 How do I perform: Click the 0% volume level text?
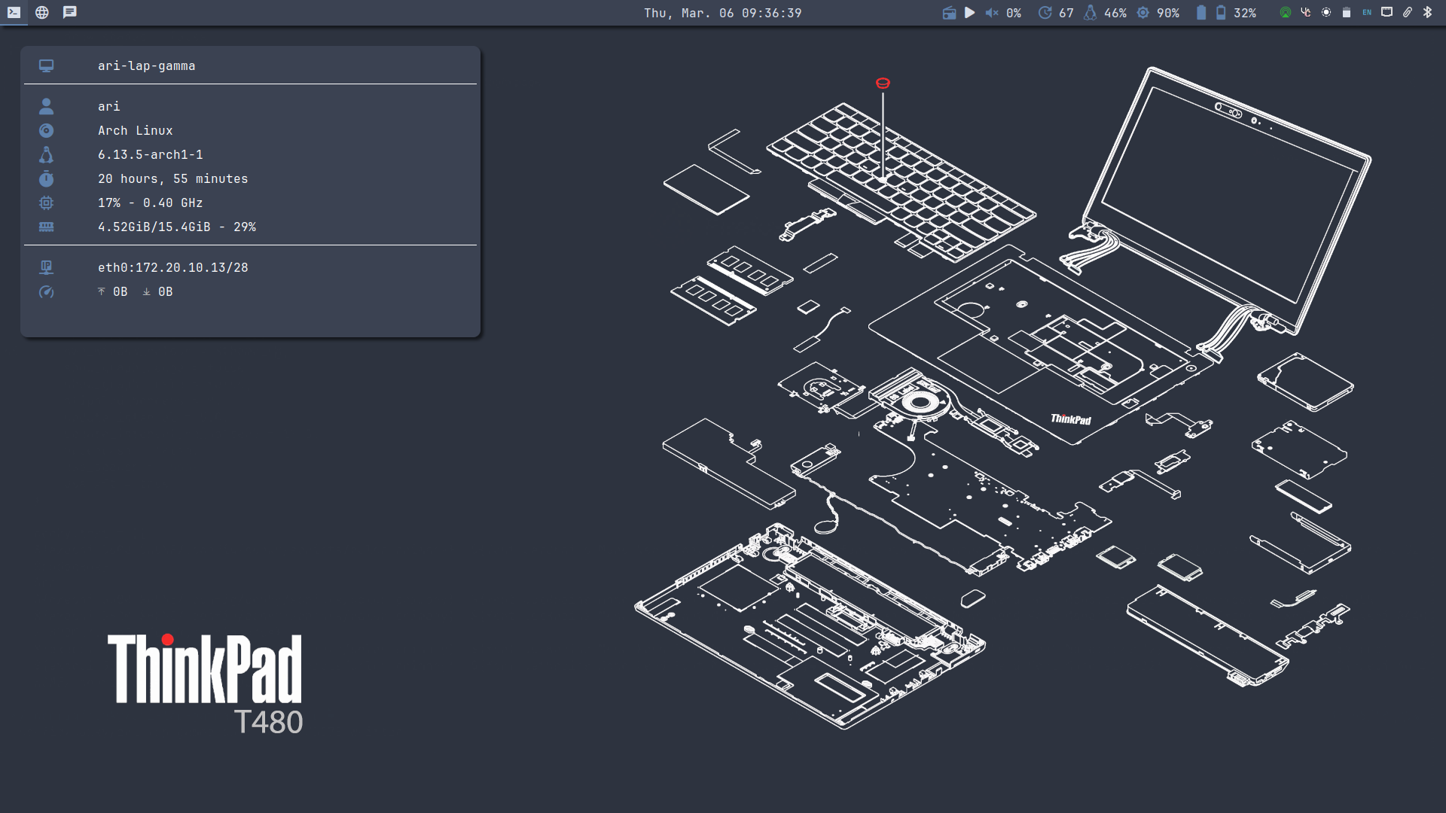tap(1014, 13)
